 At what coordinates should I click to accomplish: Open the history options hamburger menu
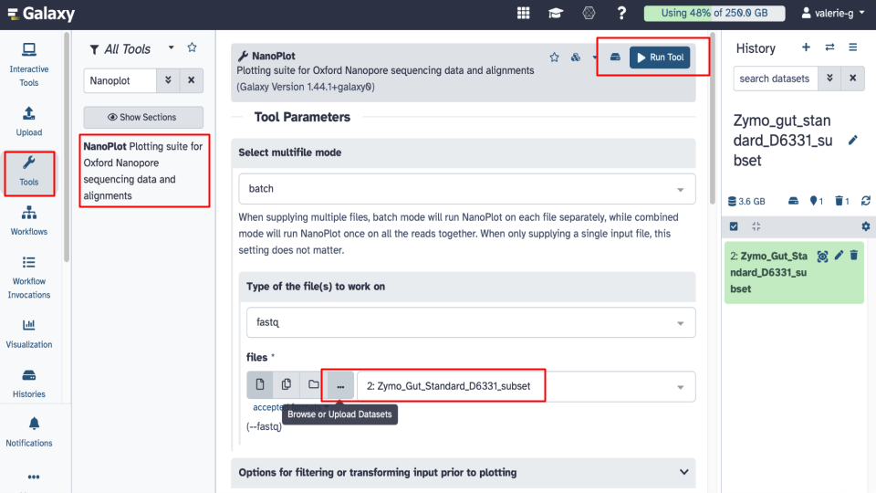[853, 48]
